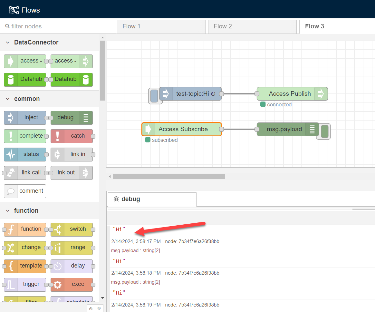Image resolution: width=375 pixels, height=312 pixels.
Task: Switch to the Flow 1 tab
Action: [161, 26]
